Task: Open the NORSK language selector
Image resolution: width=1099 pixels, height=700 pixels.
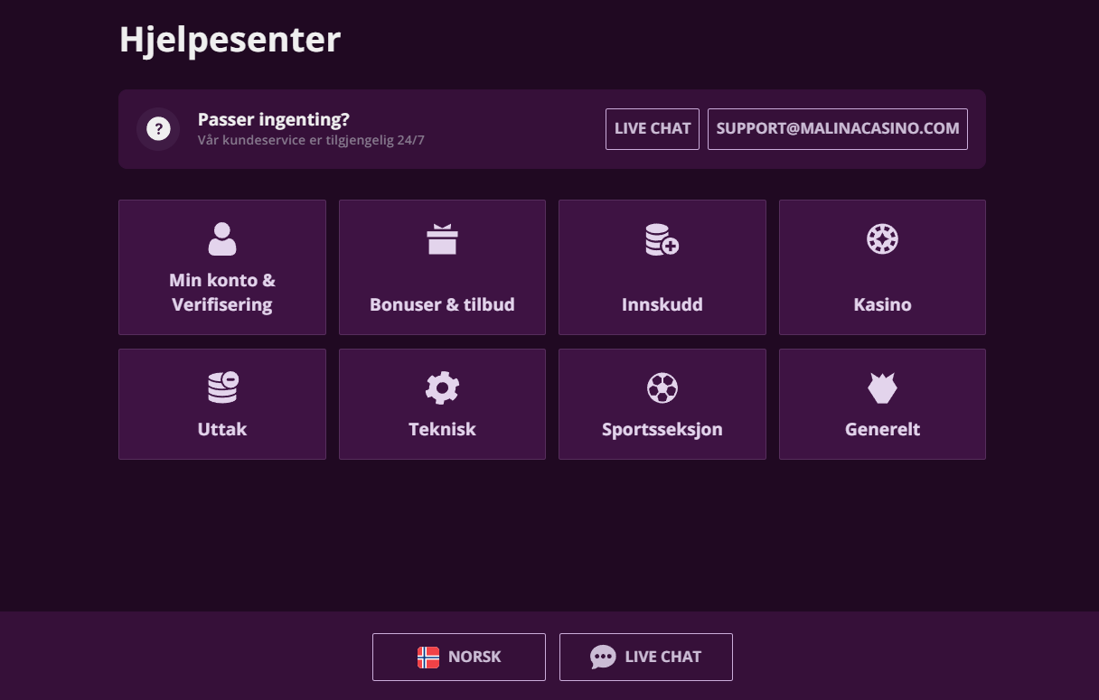Action: coord(459,657)
